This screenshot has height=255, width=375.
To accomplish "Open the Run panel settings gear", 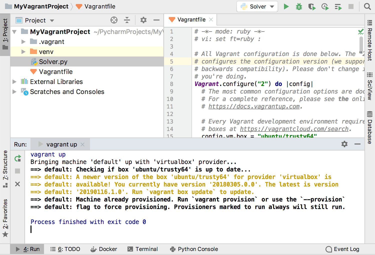I will [344, 144].
